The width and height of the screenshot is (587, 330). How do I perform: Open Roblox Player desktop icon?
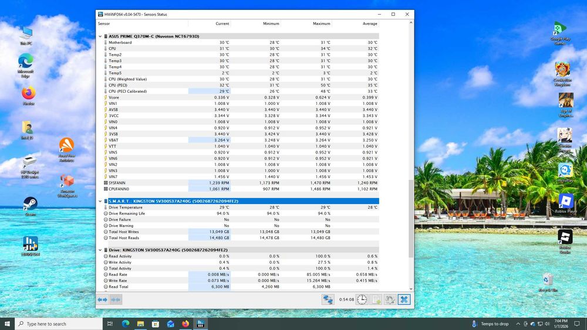566,203
